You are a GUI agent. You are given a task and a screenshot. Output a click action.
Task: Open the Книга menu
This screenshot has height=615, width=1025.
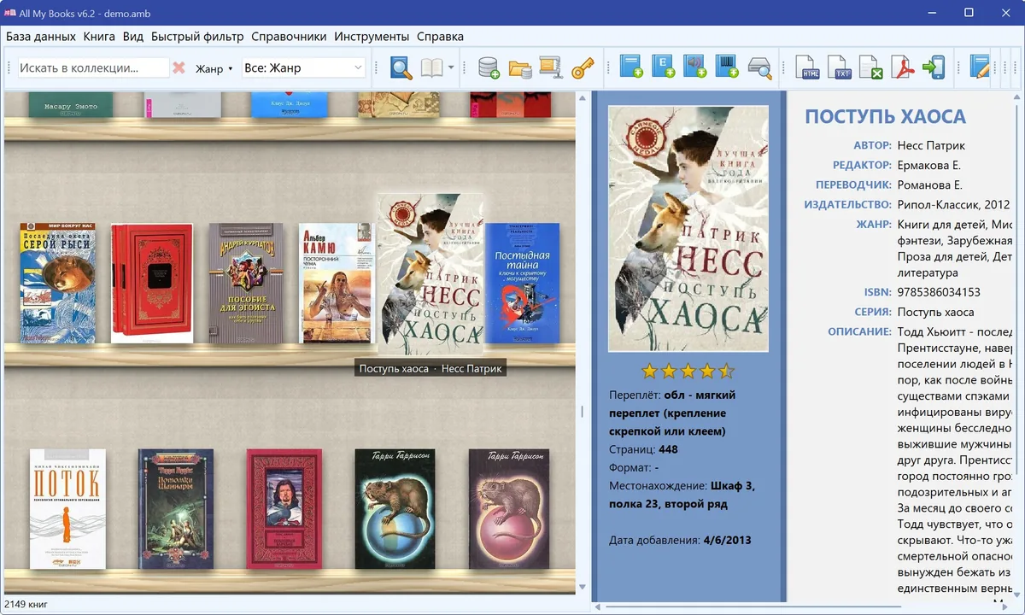100,37
